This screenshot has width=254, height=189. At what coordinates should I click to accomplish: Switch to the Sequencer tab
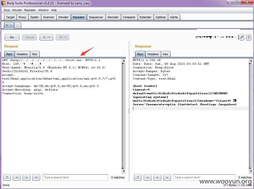pos(96,17)
